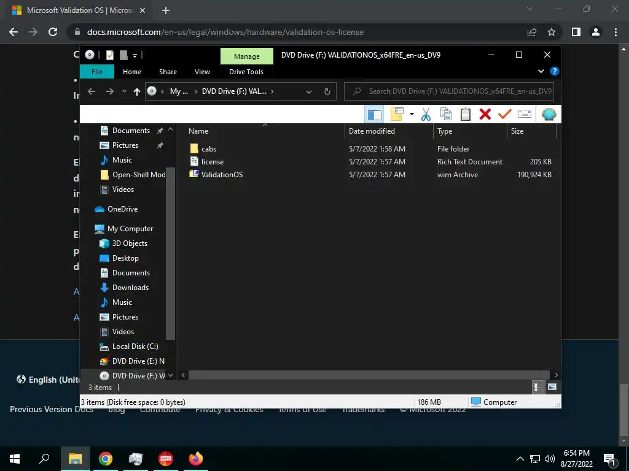The width and height of the screenshot is (629, 471).
Task: Switch to large icons view layout button
Action: click(552, 387)
